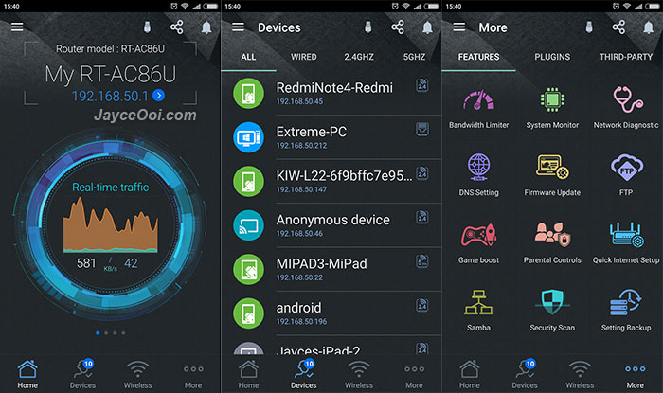Screen dimensions: 663x393
Task: Tap USB drive icon on More screen
Action: coord(588,27)
